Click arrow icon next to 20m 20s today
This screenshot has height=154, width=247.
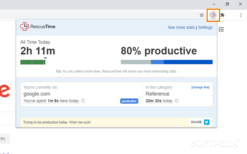point(177,100)
